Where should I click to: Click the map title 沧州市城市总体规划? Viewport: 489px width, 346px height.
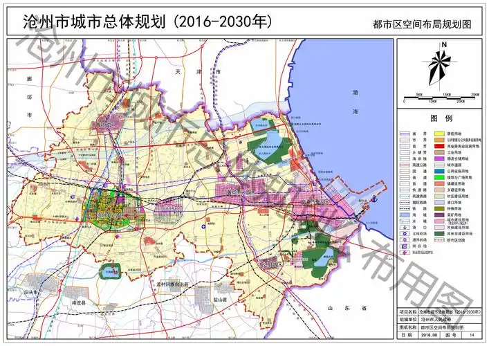click(94, 21)
